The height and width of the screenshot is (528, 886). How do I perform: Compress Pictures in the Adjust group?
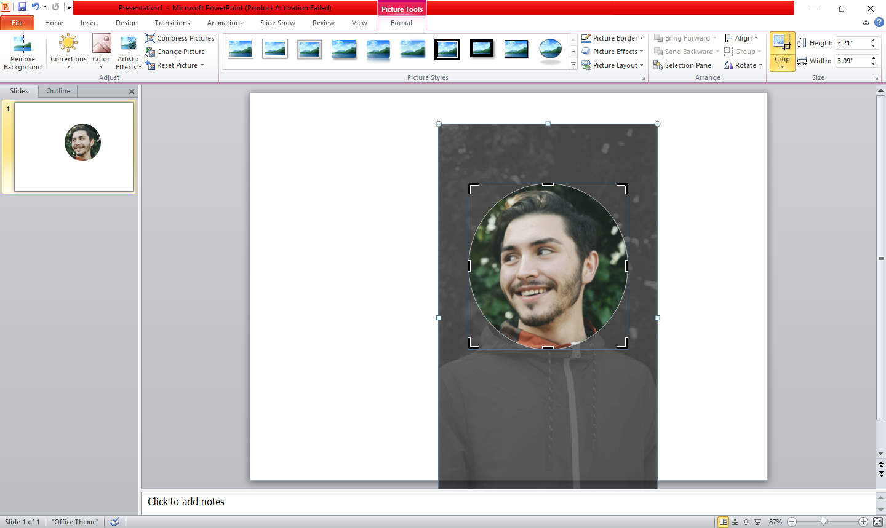click(x=180, y=38)
